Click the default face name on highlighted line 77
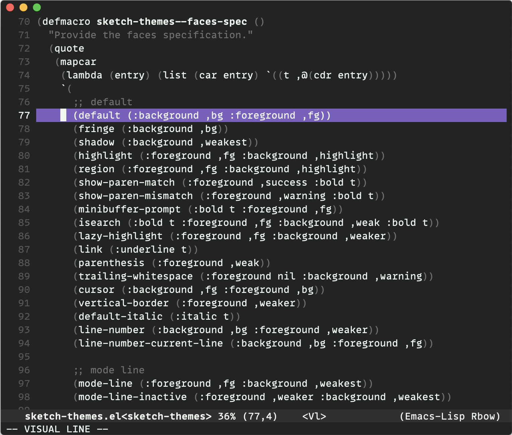512x435 pixels. tap(100, 116)
